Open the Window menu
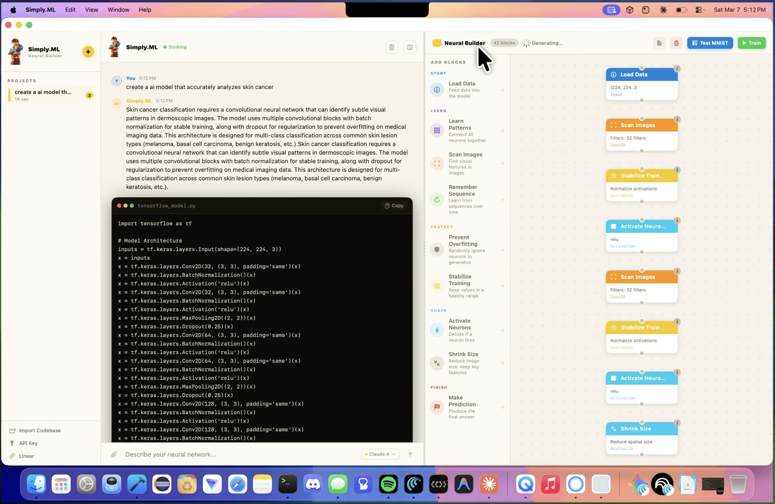775x504 pixels. click(118, 9)
